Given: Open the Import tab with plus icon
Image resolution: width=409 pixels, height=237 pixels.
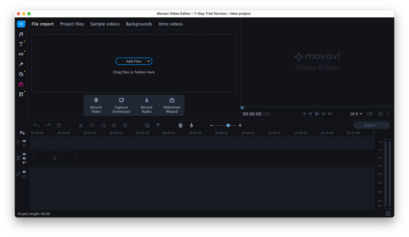Looking at the screenshot, I should pos(21,24).
